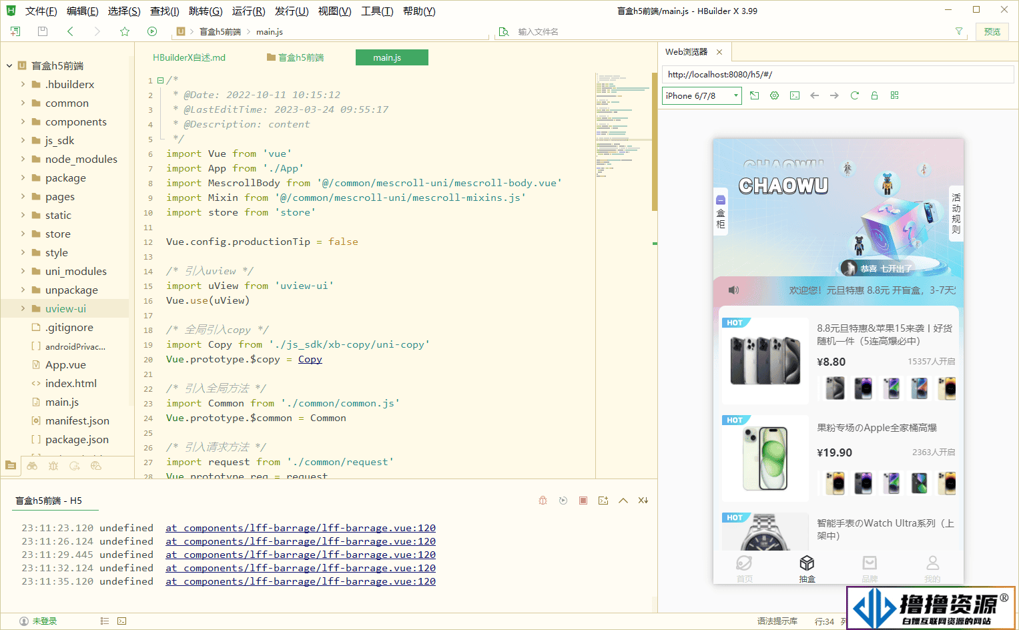Open browser devtools console icon
The image size is (1019, 630).
point(794,95)
